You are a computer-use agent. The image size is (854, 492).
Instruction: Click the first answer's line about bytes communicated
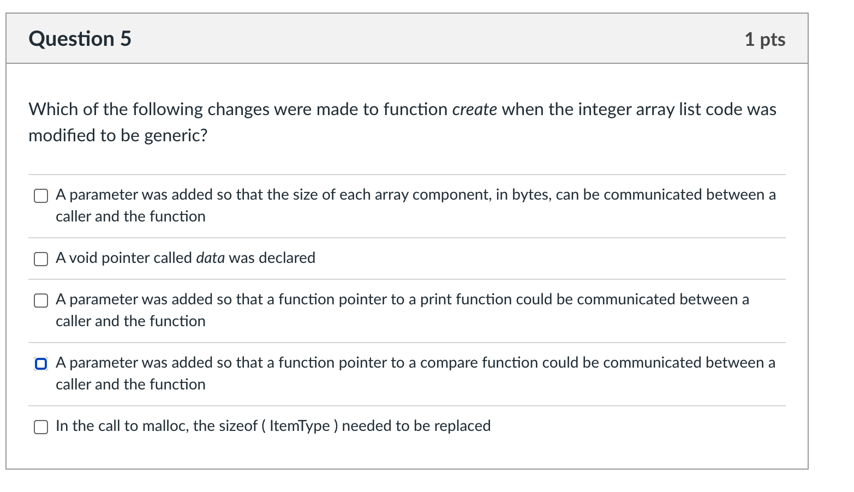click(415, 195)
